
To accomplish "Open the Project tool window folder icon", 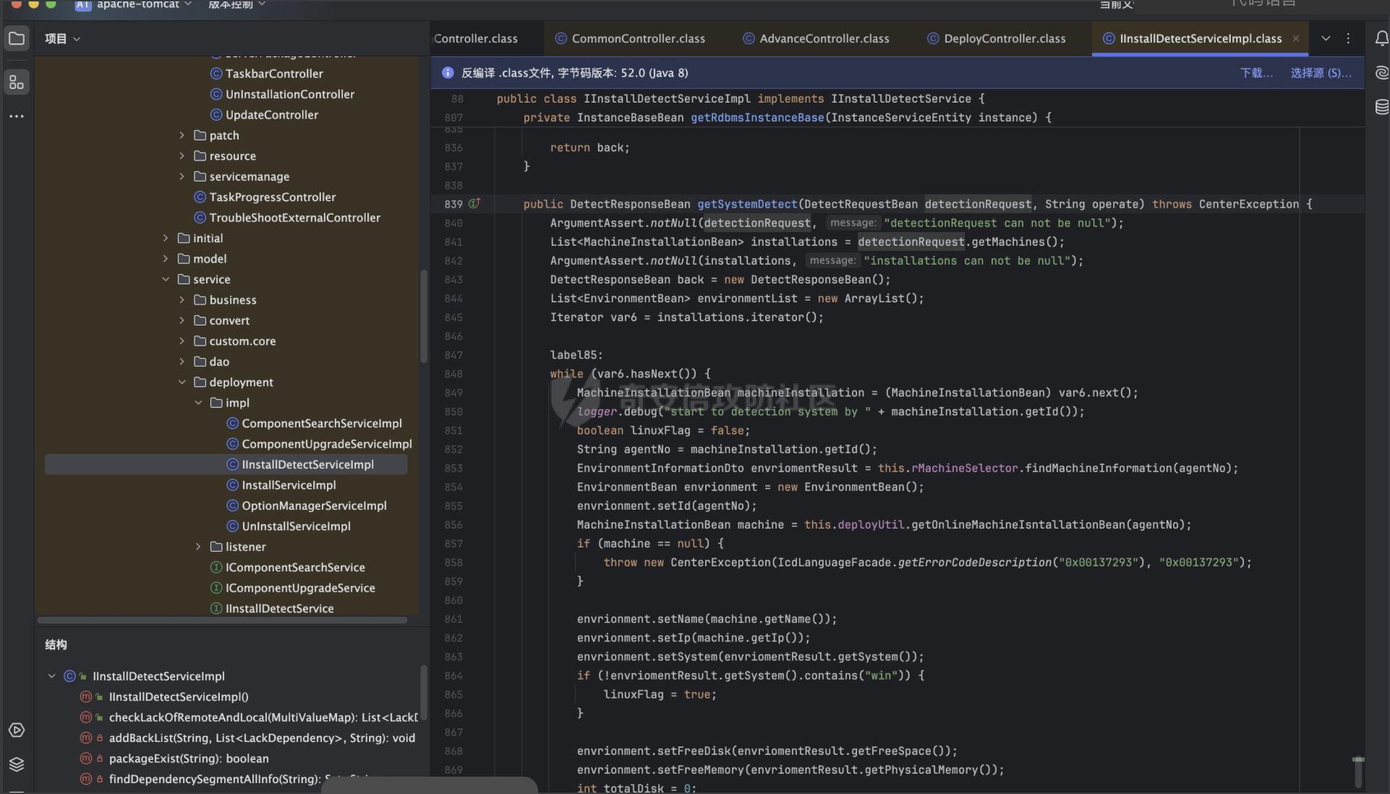I will (17, 39).
